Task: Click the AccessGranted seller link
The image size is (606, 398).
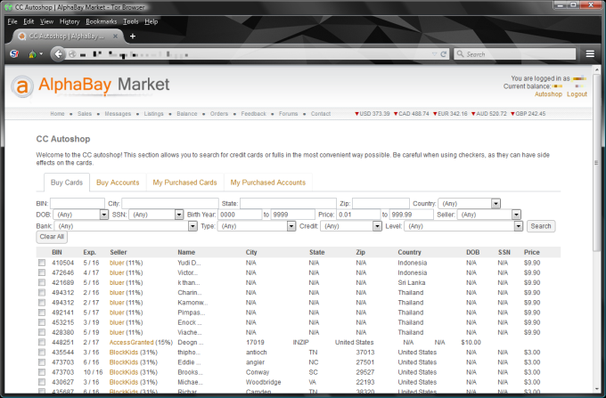Action: [131, 343]
